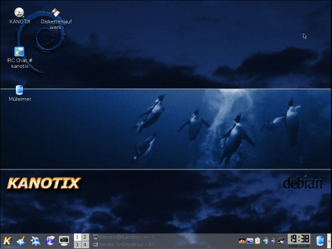This screenshot has height=249, width=332.
Task: Switch to virtual desktop 1
Action: [77, 237]
